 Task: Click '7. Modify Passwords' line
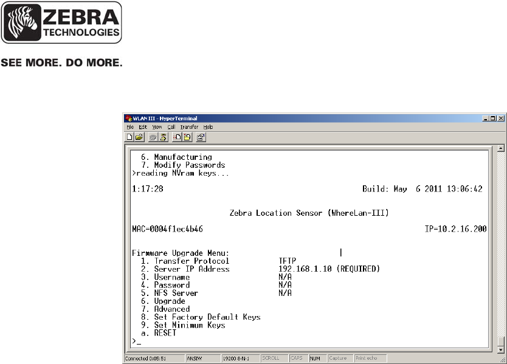(x=183, y=165)
